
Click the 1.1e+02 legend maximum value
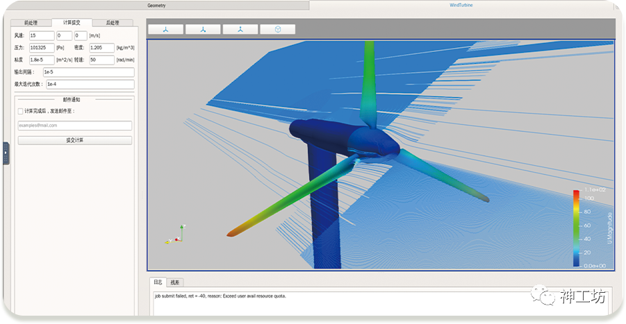[595, 189]
